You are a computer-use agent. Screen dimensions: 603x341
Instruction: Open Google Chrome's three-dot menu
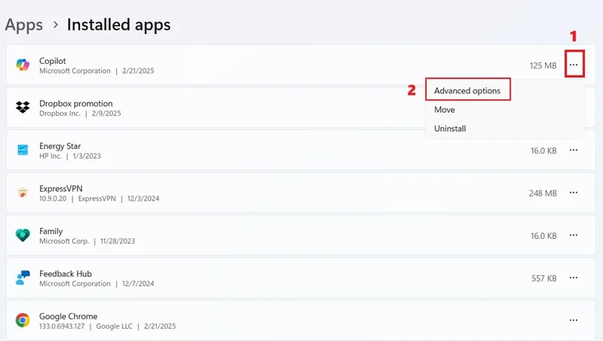[x=574, y=320]
